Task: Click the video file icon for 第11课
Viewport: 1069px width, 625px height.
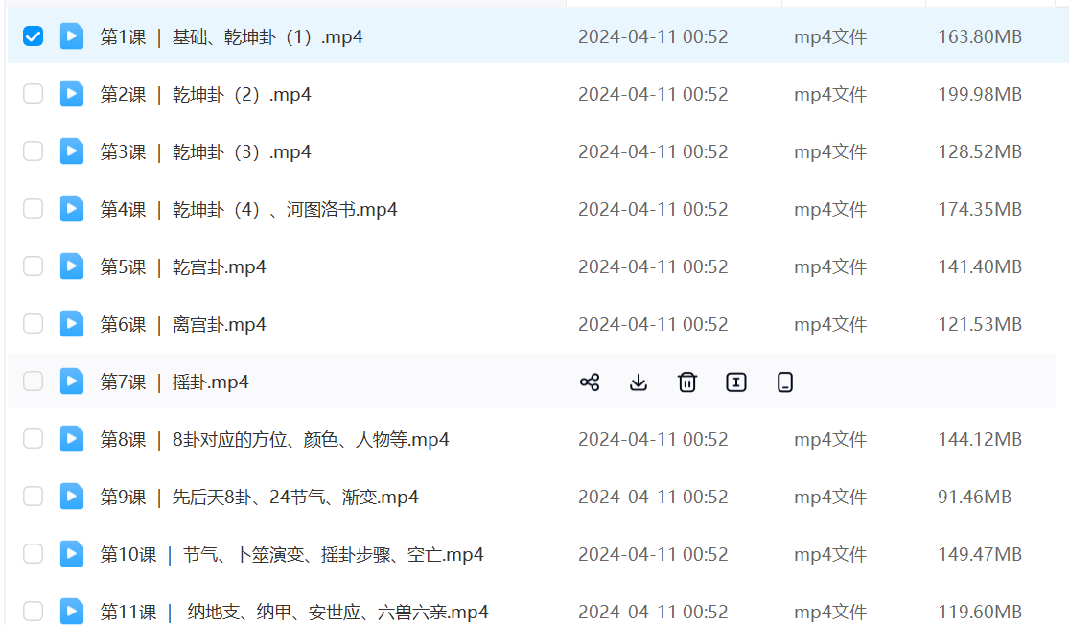Action: coord(72,611)
